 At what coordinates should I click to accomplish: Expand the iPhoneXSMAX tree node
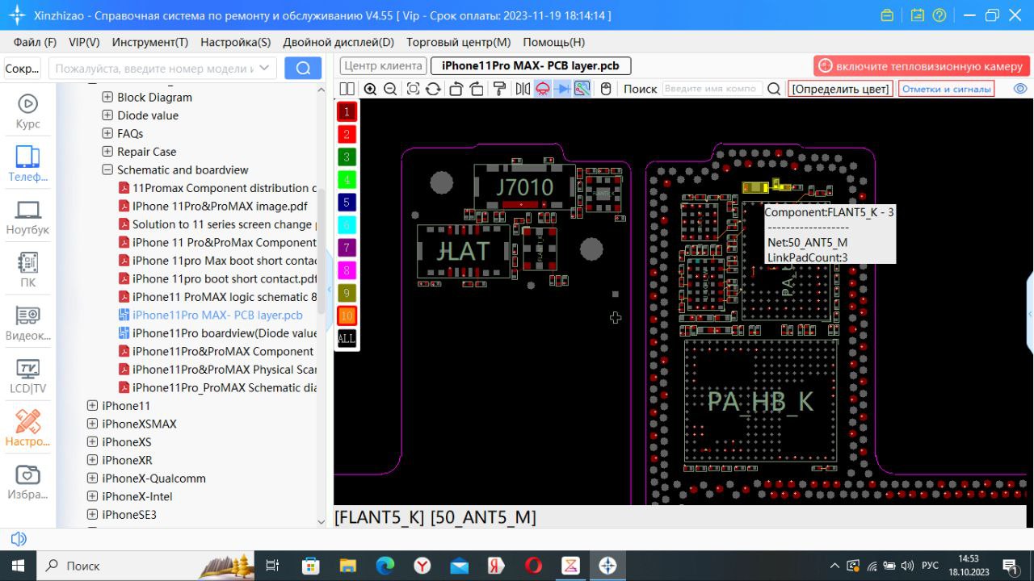coord(93,424)
